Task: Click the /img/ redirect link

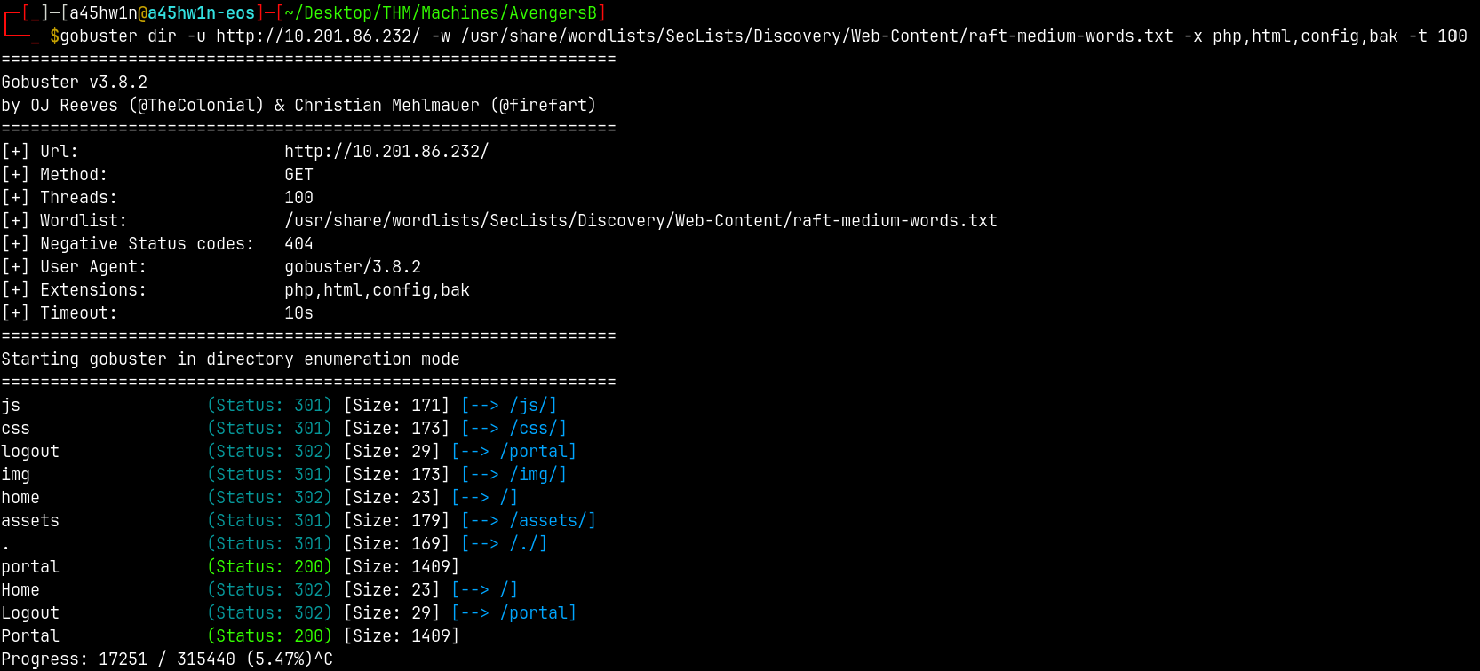Action: click(537, 475)
